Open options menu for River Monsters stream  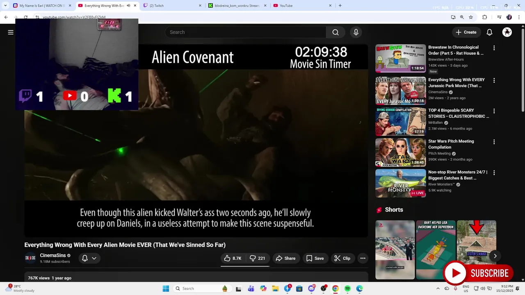point(494,173)
